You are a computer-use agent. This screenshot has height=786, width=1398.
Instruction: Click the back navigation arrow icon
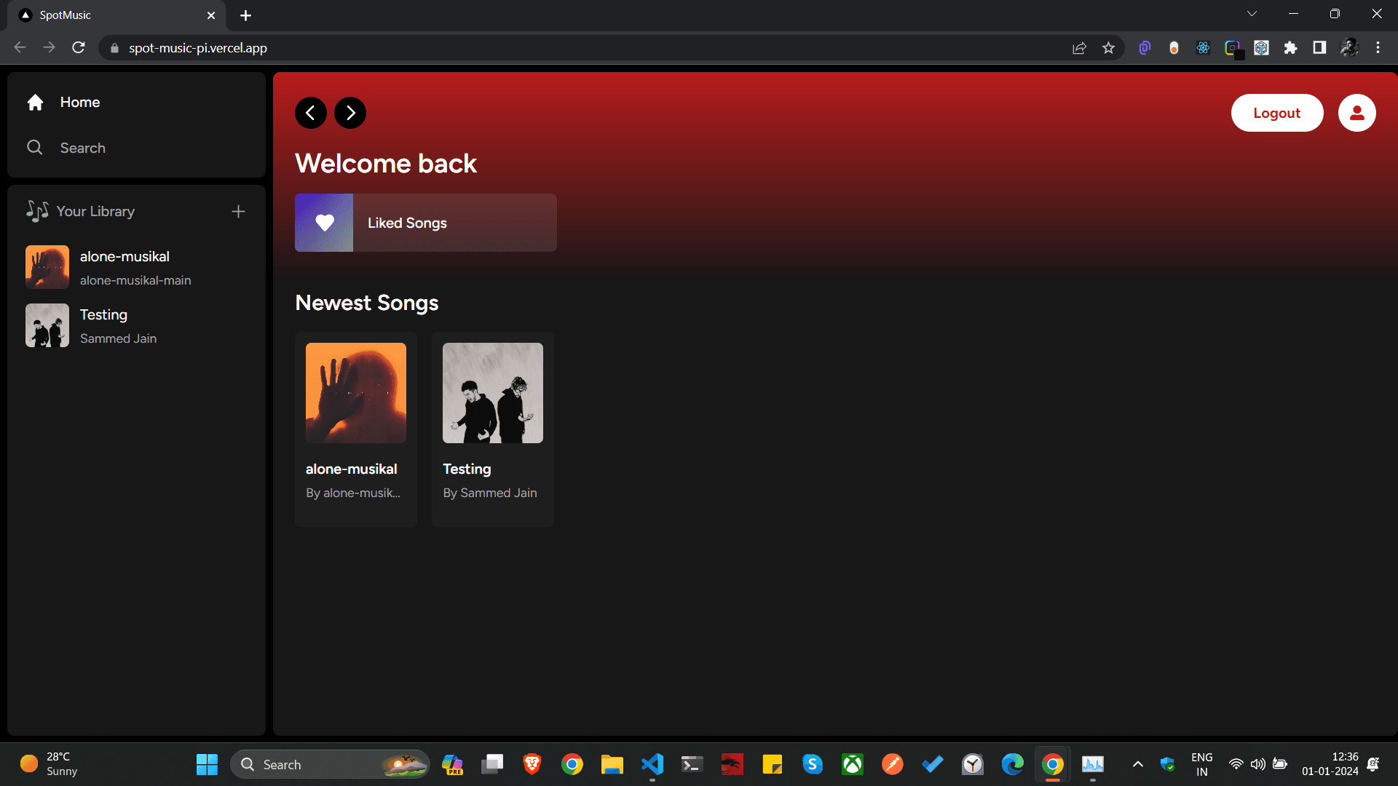coord(311,112)
